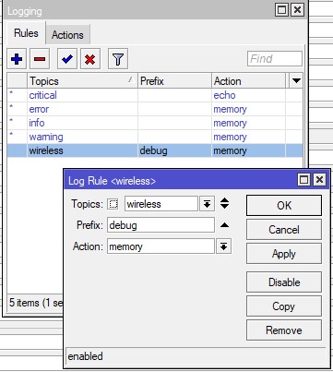
Task: Sort by the Prefix column header
Action: (174, 81)
